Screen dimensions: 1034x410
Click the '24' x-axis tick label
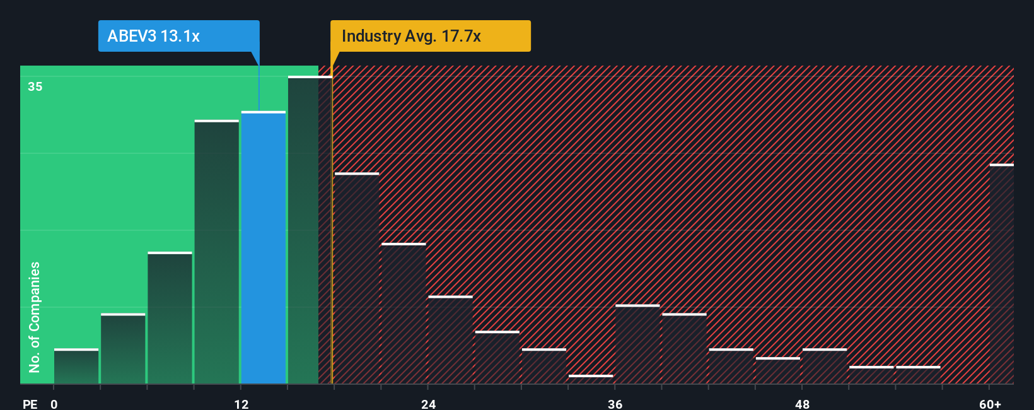coord(428,404)
